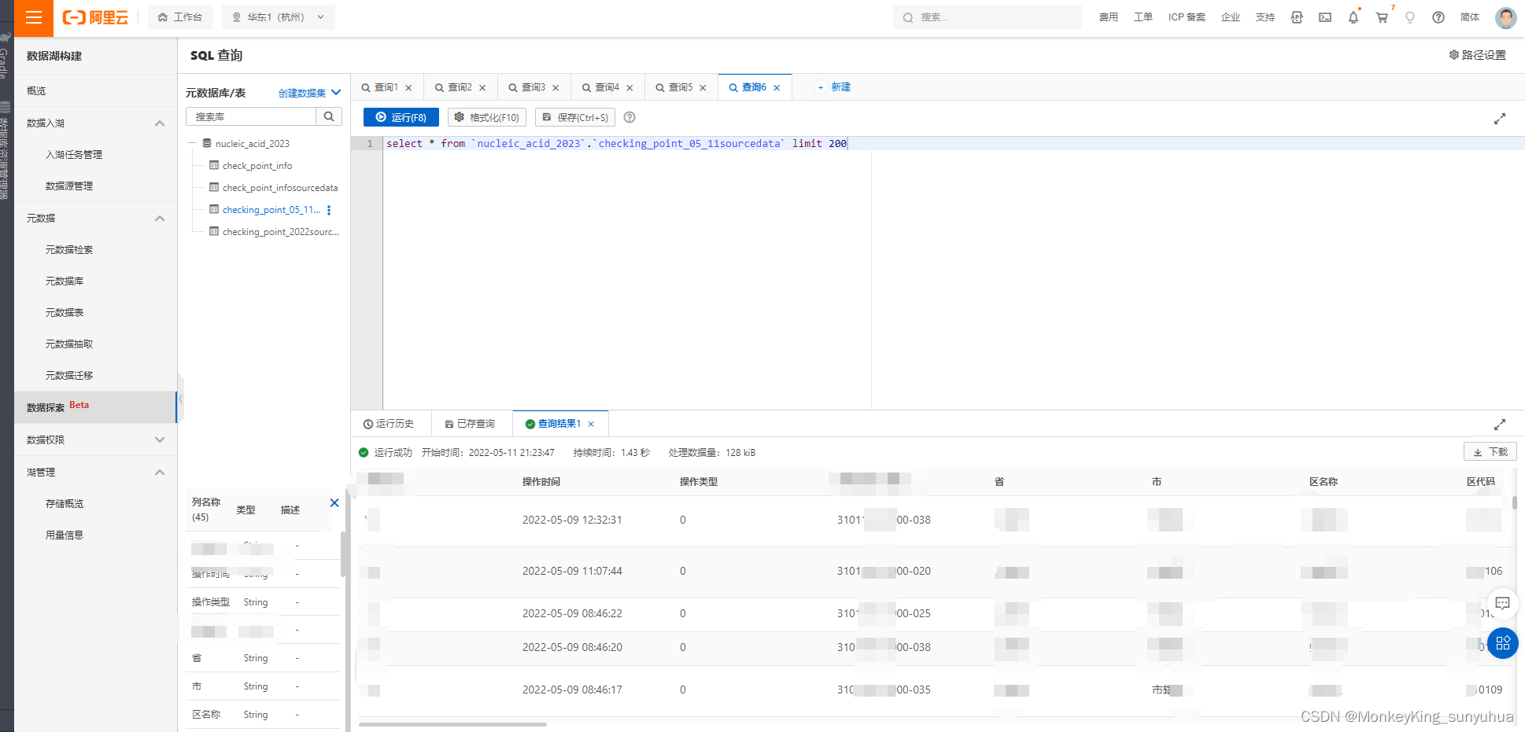Screen dimensions: 1525x732
Task: Collapse the left sidebar handle
Action: (180, 399)
